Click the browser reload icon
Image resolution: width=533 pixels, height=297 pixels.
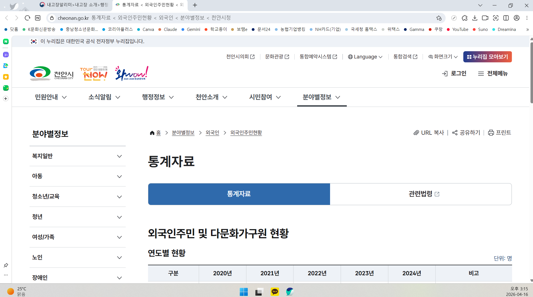27,18
